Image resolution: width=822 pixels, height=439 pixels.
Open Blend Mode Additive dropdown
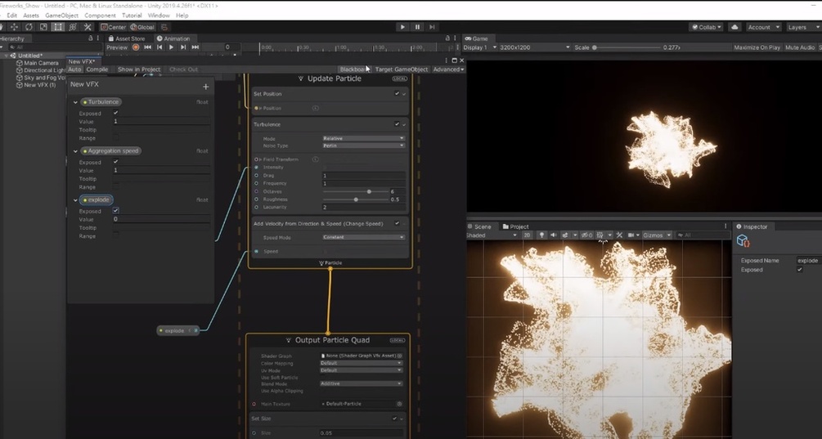click(362, 383)
